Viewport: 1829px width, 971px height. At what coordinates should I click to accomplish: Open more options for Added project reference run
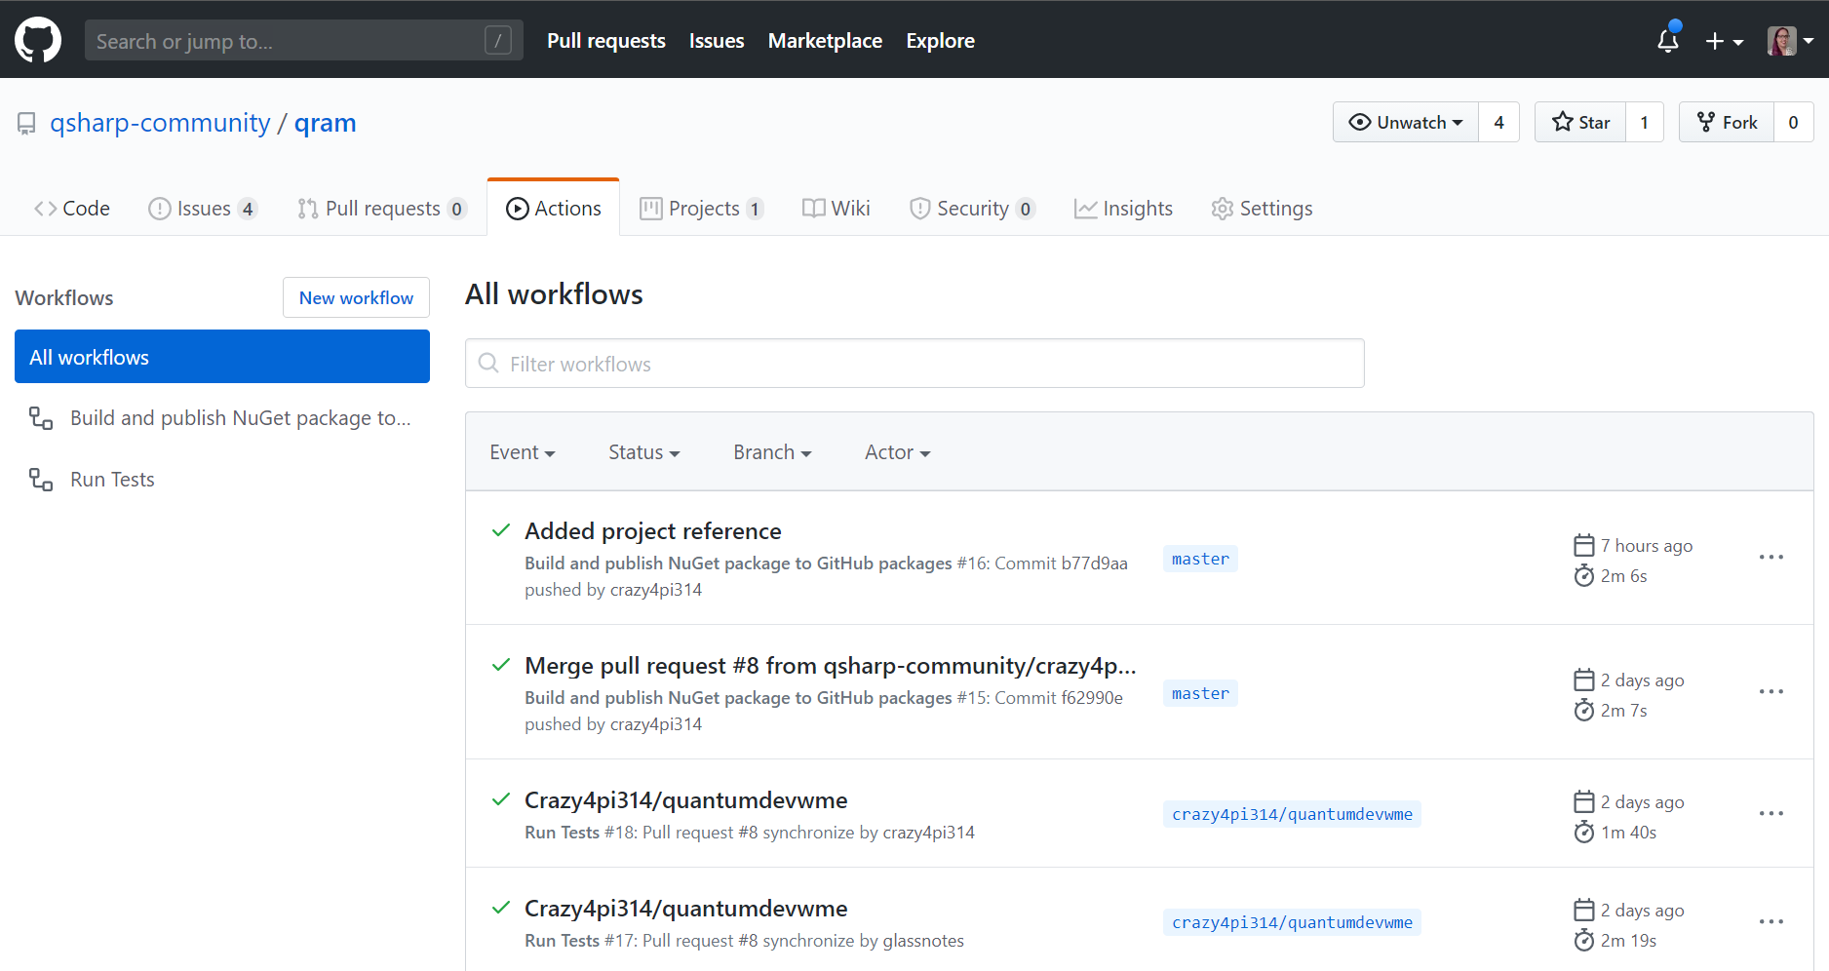point(1771,557)
